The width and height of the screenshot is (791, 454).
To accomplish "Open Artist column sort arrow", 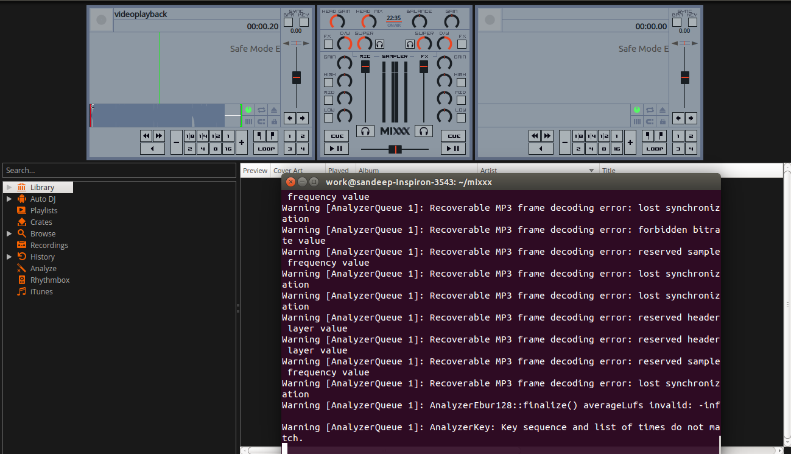I will tap(591, 171).
